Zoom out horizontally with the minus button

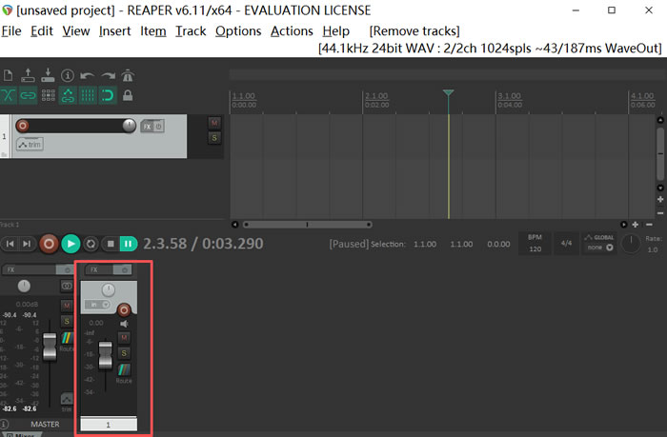click(x=649, y=225)
